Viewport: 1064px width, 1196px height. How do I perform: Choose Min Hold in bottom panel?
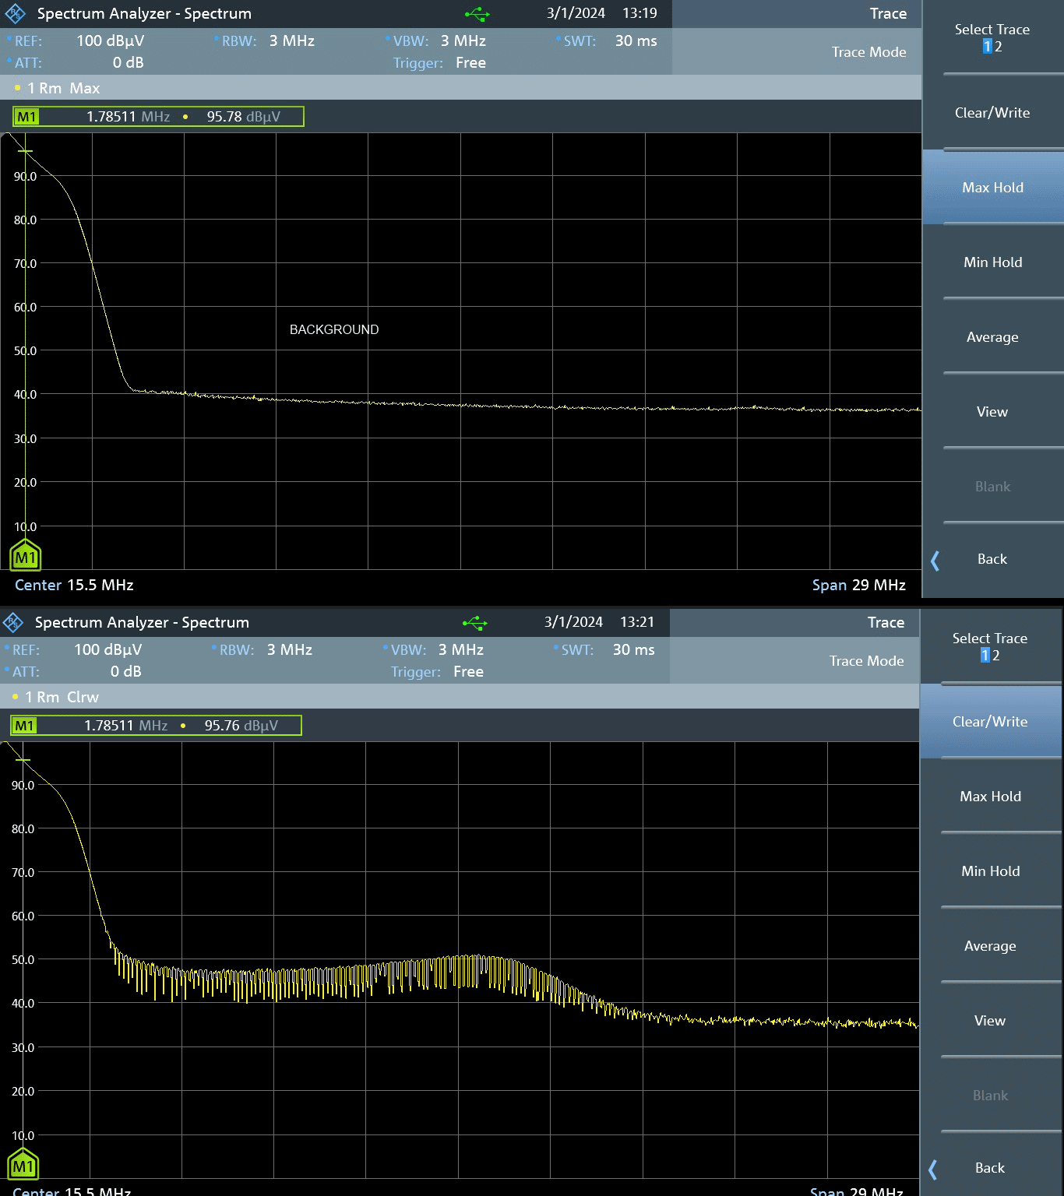pyautogui.click(x=990, y=871)
